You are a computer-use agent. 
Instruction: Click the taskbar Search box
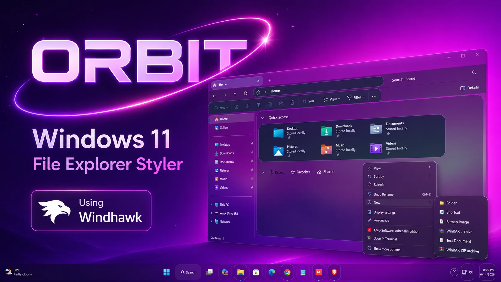(188, 272)
